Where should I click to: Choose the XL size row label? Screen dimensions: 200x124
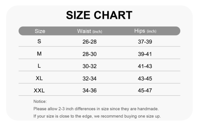[x=39, y=78]
